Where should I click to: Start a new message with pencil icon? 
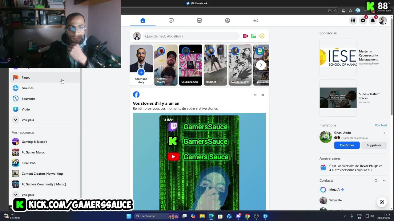point(382,202)
